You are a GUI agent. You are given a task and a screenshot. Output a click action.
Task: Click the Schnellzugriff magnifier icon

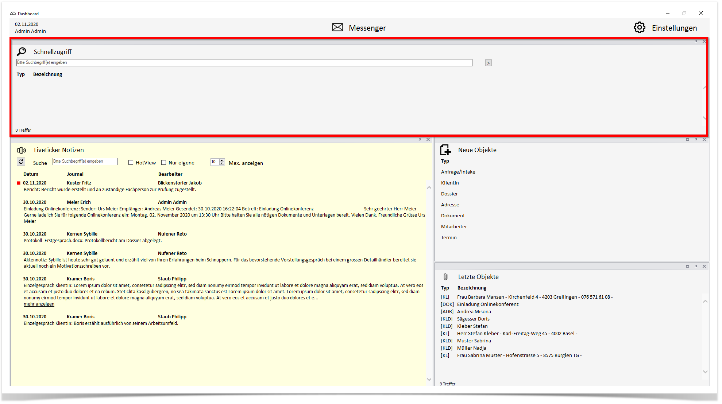(x=22, y=51)
